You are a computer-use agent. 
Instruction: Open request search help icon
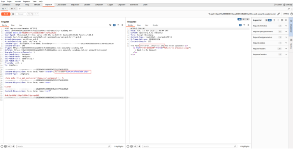pyautogui.click(x=2, y=146)
